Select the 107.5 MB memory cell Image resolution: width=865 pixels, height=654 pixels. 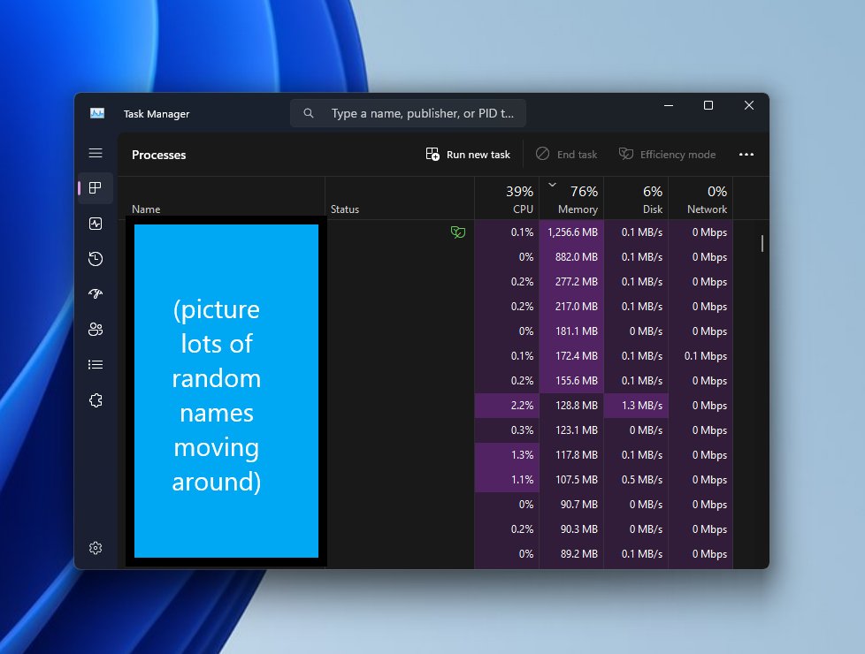(x=571, y=480)
